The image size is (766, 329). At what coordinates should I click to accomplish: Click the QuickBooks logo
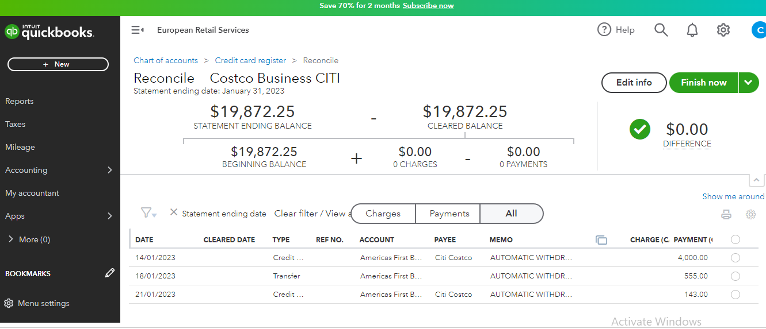click(49, 32)
